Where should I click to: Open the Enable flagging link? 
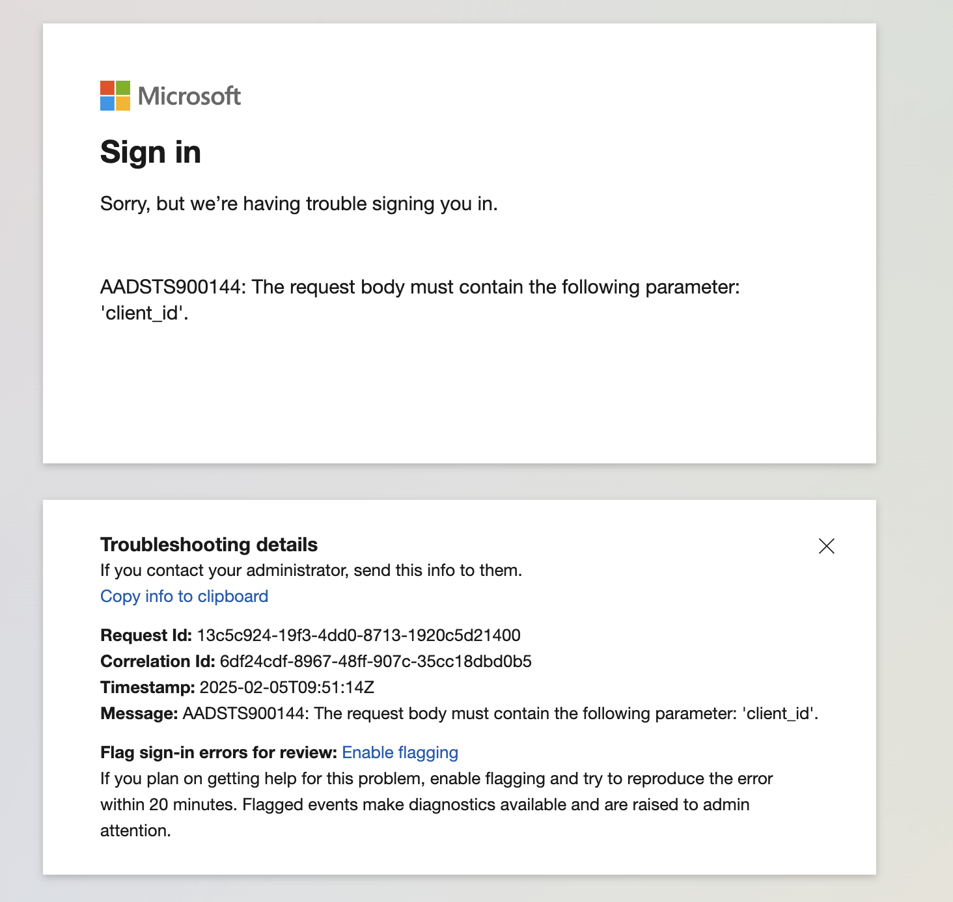coord(400,753)
